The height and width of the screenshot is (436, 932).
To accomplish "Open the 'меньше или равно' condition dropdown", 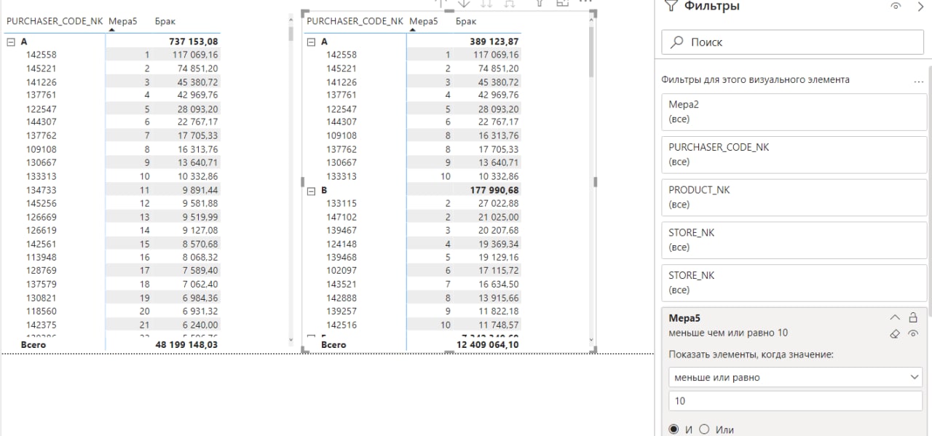I will pos(795,378).
